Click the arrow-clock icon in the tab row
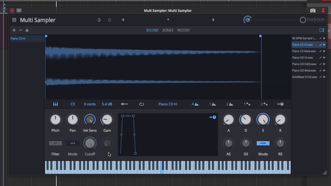The image size is (331, 186). [x=280, y=104]
